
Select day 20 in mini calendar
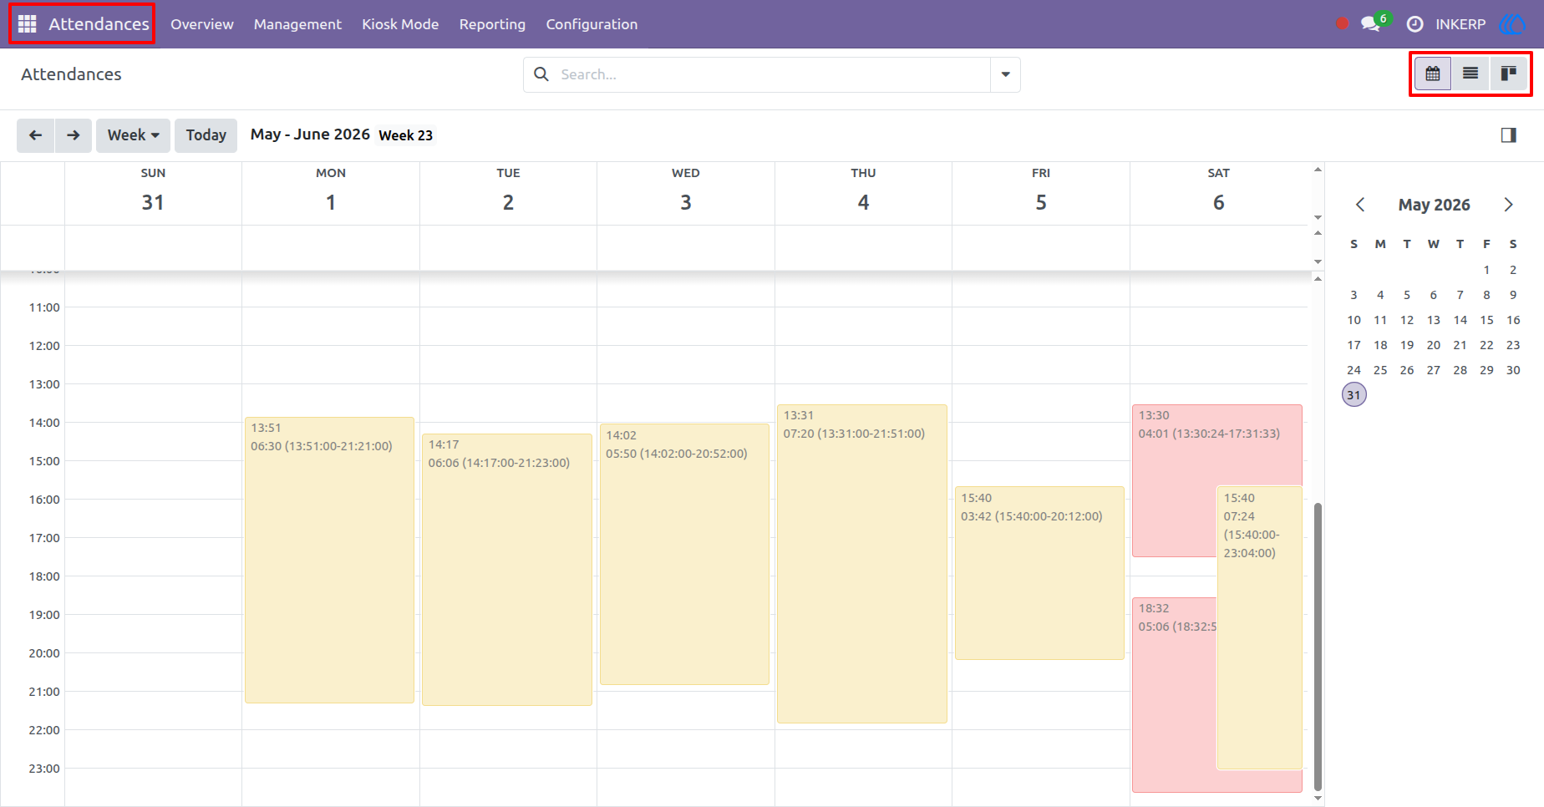[x=1433, y=345]
